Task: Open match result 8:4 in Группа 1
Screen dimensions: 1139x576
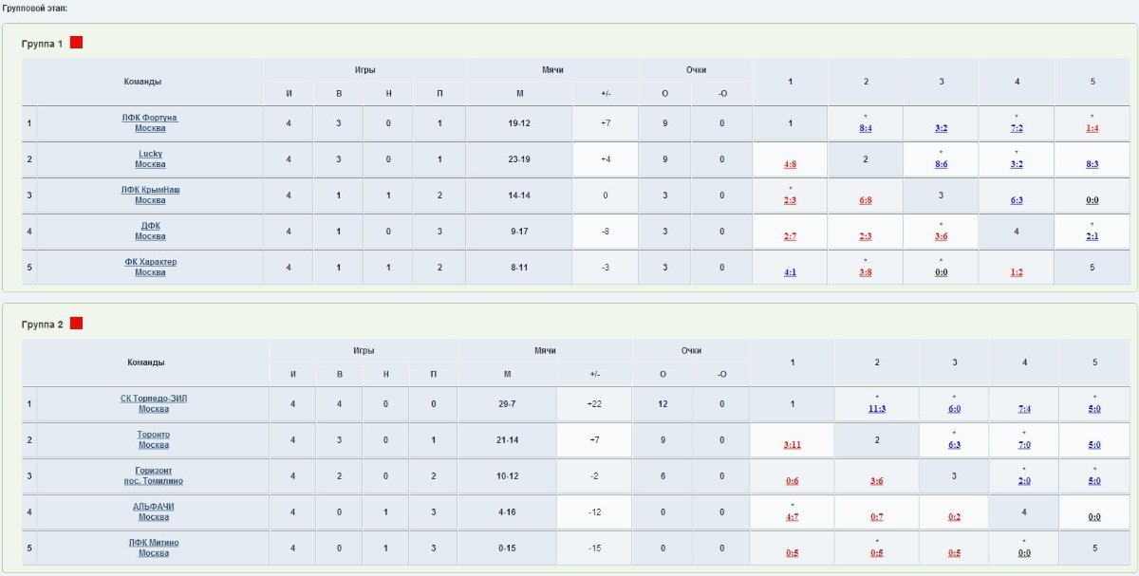Action: coord(866,128)
